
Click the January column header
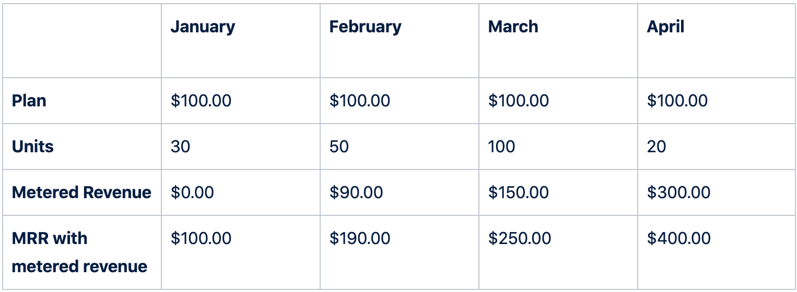[203, 27]
